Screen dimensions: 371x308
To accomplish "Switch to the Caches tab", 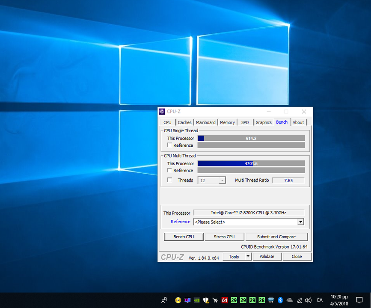I will 184,122.
